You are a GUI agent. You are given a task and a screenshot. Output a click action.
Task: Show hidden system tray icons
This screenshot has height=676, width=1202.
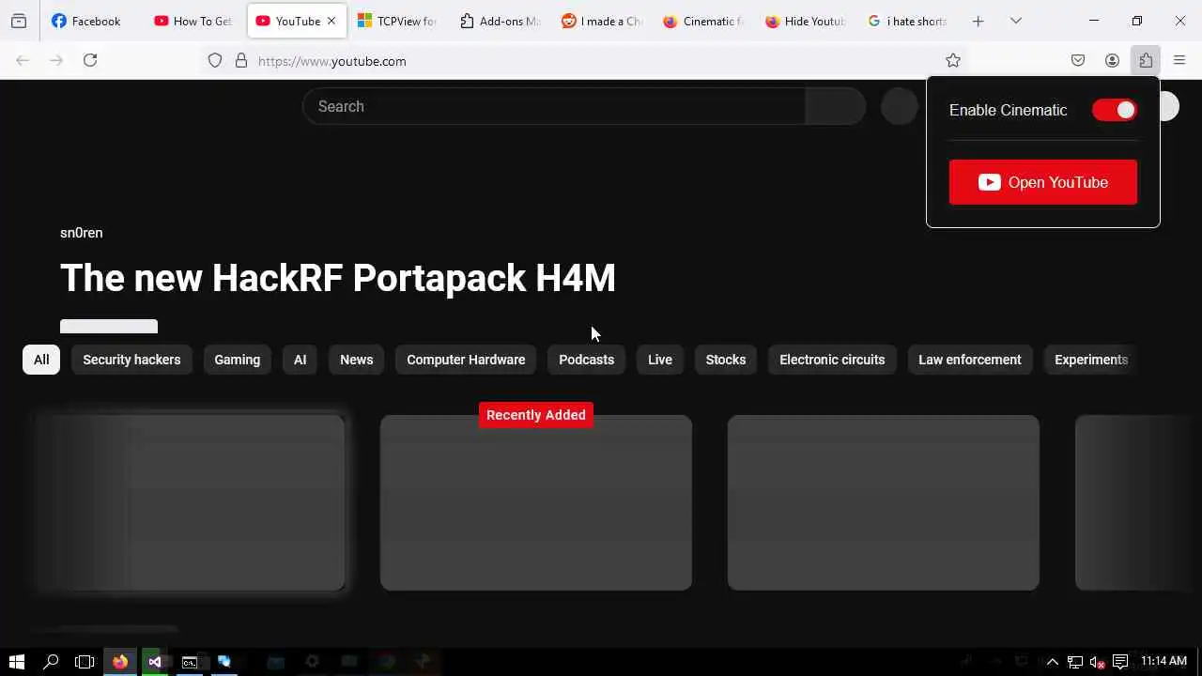(1053, 662)
